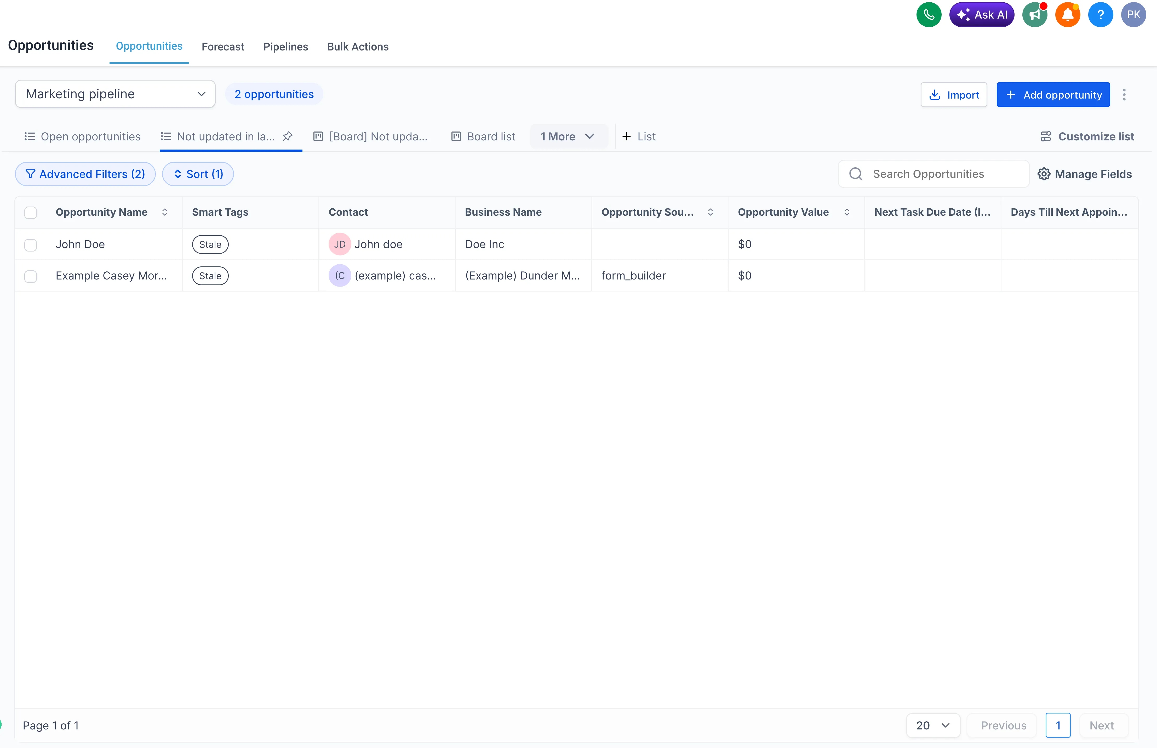The image size is (1157, 748).
Task: Click the green phone dialer icon
Action: click(928, 15)
